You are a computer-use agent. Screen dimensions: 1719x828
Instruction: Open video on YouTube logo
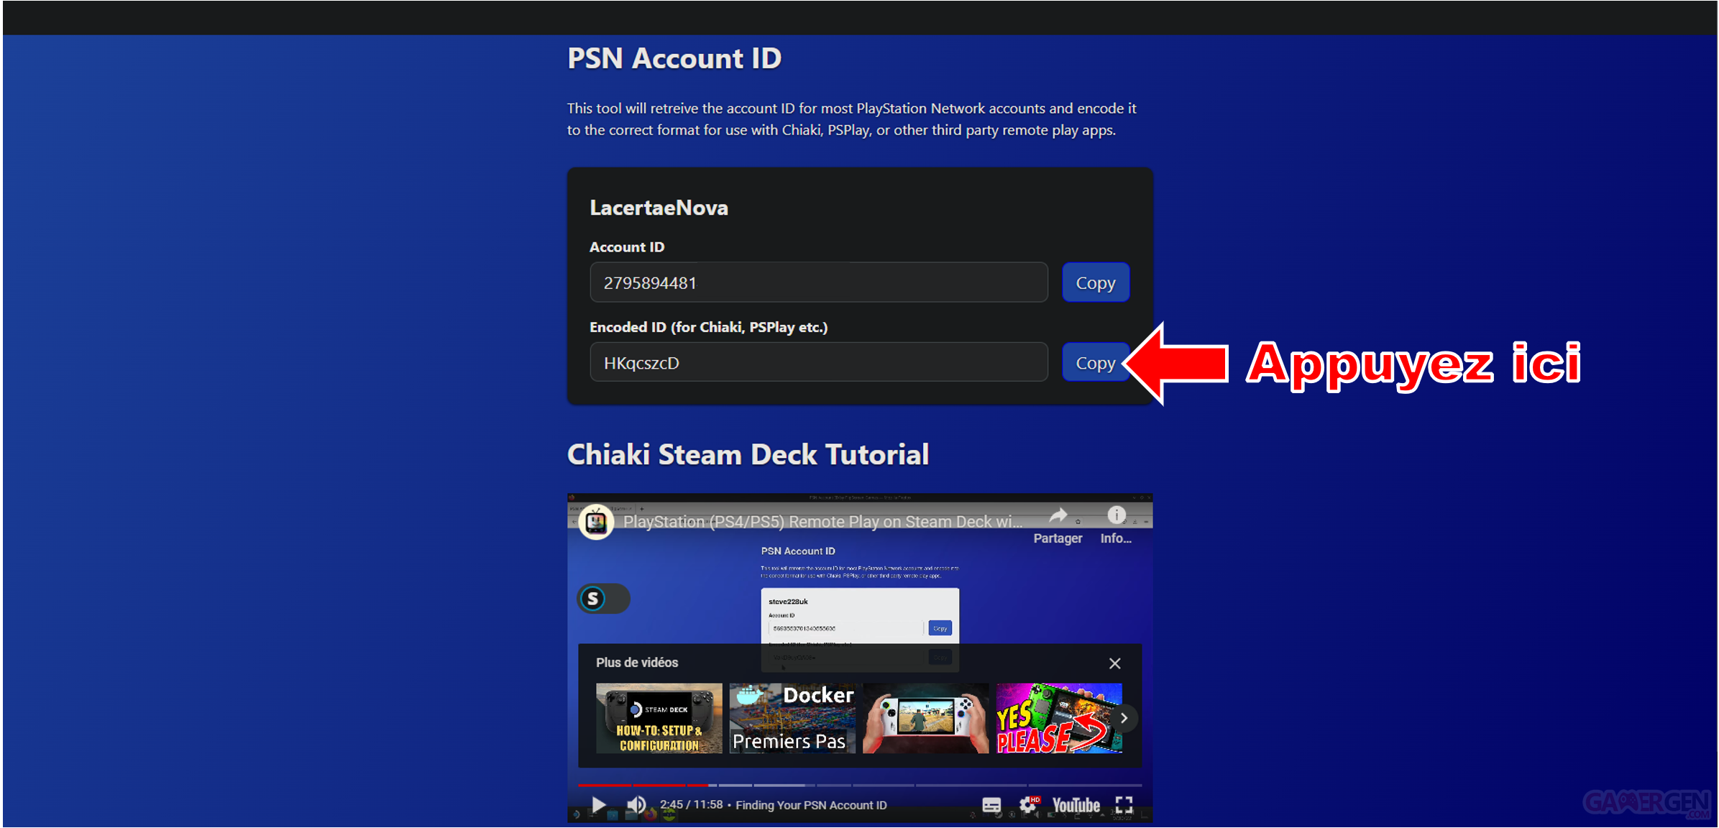1076,805
